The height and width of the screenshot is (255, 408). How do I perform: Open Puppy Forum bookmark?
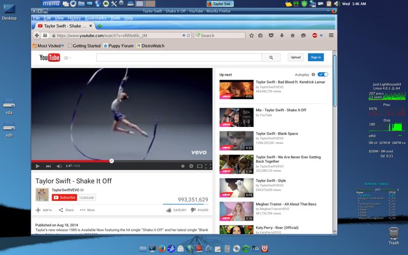pos(119,46)
